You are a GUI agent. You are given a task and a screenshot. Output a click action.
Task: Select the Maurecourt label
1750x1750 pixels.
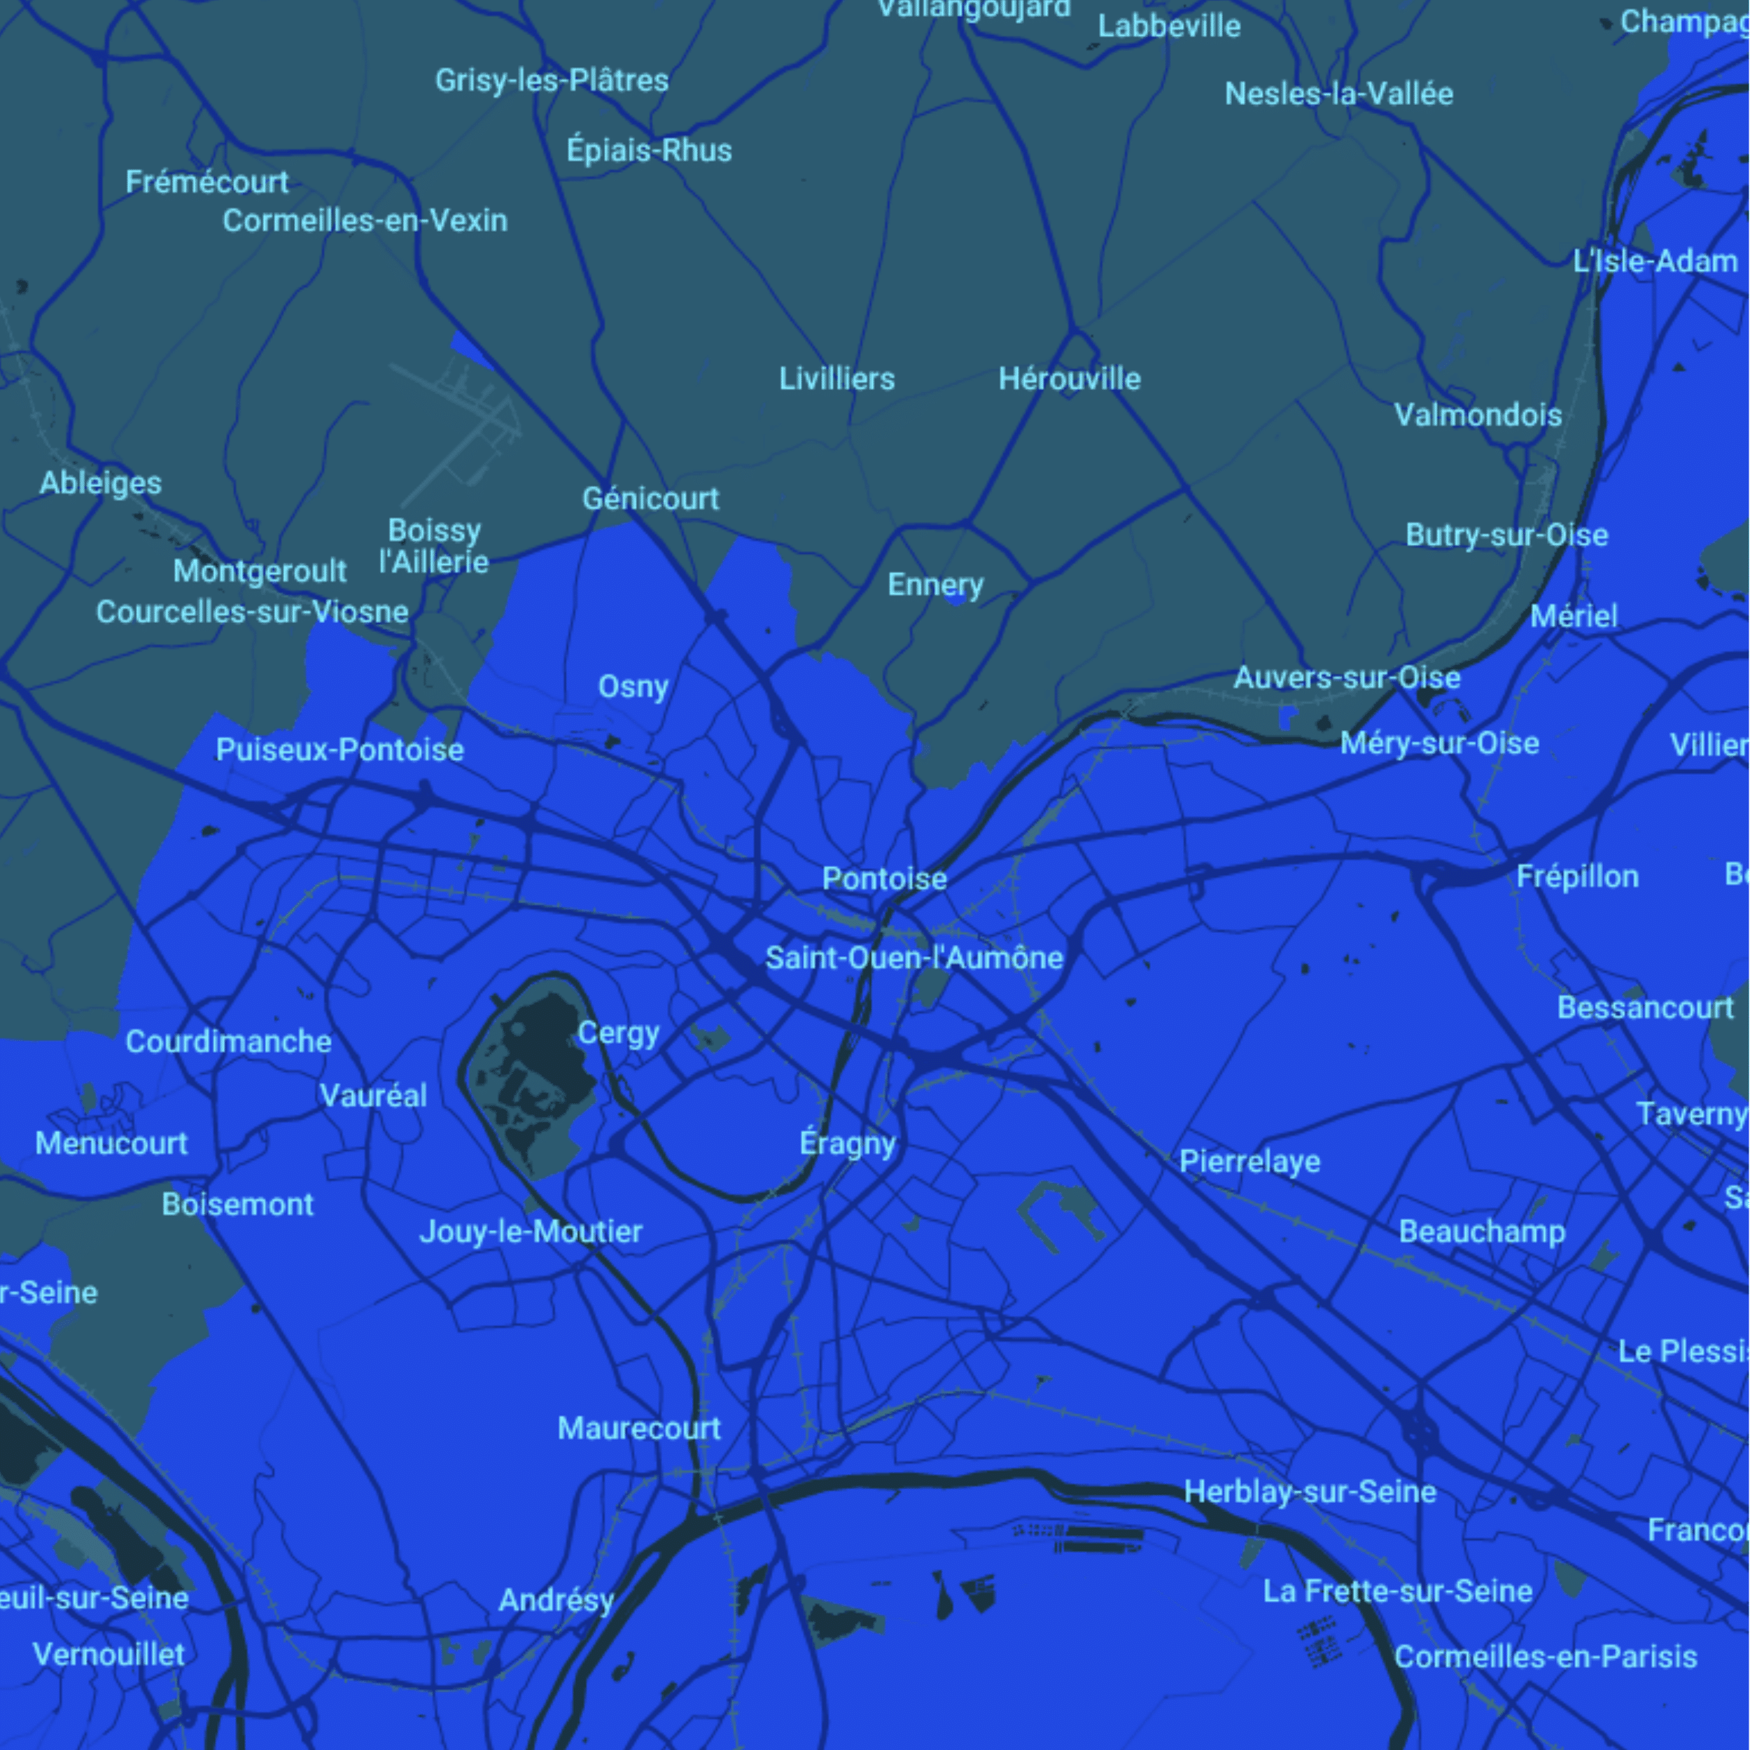[638, 1429]
